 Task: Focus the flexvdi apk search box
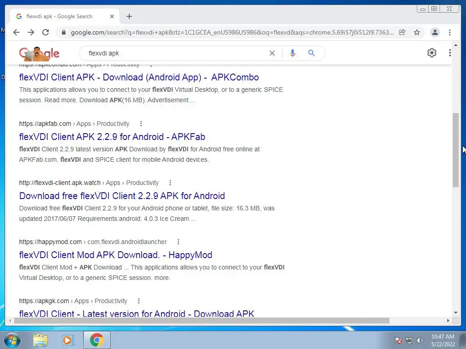[x=175, y=53]
